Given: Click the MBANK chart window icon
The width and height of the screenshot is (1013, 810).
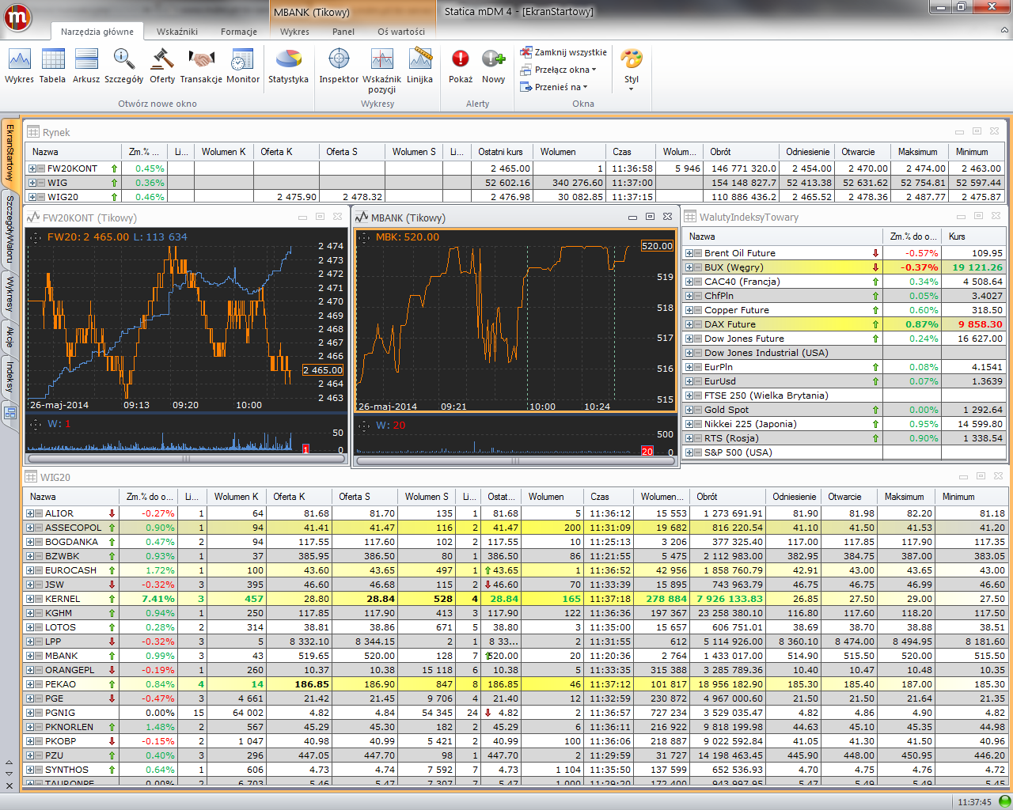Looking at the screenshot, I should click(x=362, y=218).
